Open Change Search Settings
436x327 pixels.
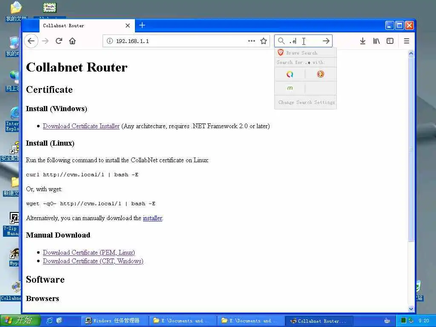coord(306,102)
